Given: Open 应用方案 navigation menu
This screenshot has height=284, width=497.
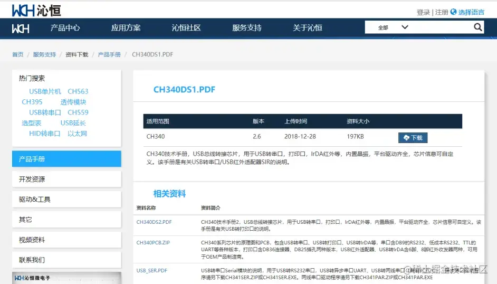Looking at the screenshot, I should point(126,28).
